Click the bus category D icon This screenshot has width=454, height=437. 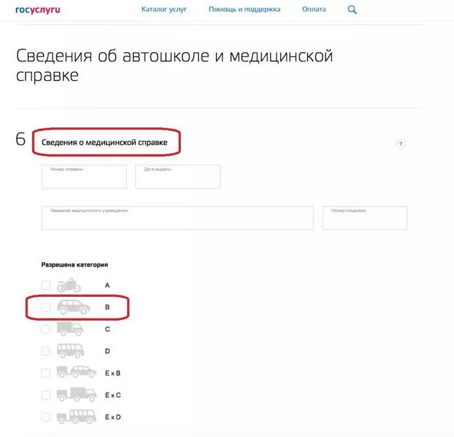pyautogui.click(x=70, y=351)
